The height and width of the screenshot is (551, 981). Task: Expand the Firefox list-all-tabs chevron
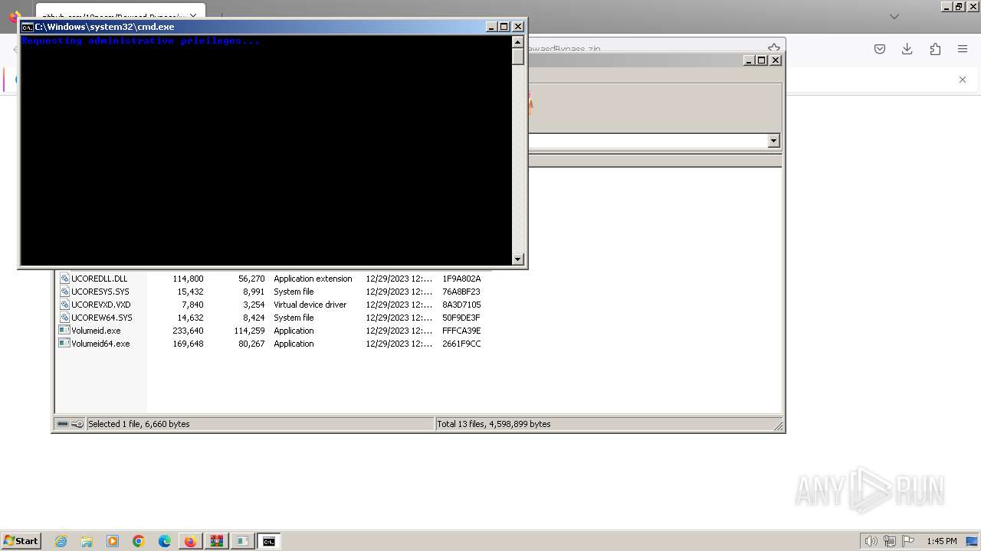click(894, 16)
